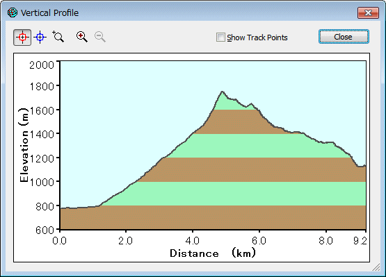Click the 4.0 distance axis label

(x=193, y=241)
